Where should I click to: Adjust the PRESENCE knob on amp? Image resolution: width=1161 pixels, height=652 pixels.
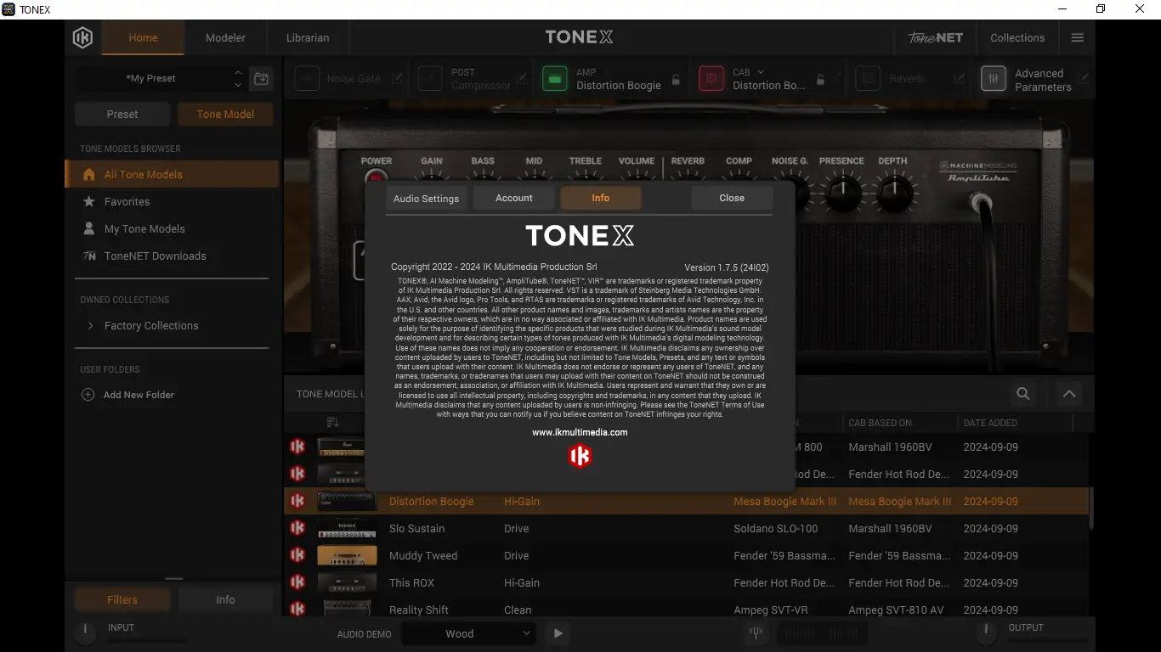pyautogui.click(x=842, y=192)
